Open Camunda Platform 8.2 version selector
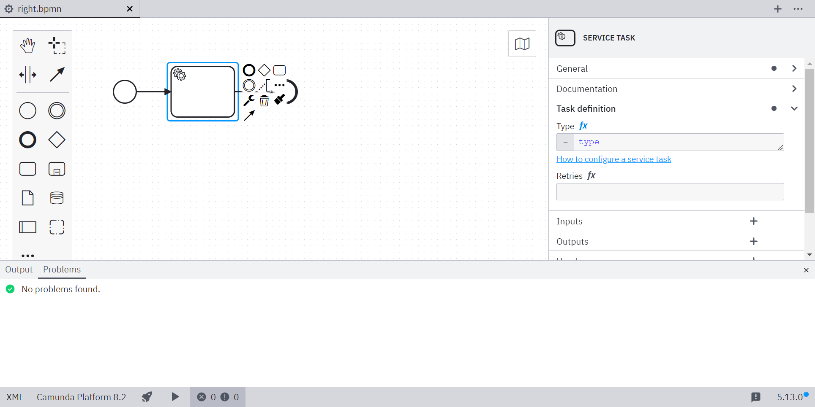The image size is (815, 407). 82,397
